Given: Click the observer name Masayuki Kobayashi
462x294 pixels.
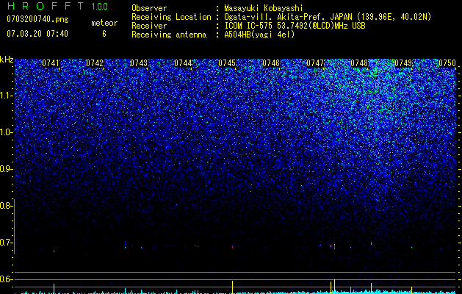Looking at the screenshot, I should point(264,8).
